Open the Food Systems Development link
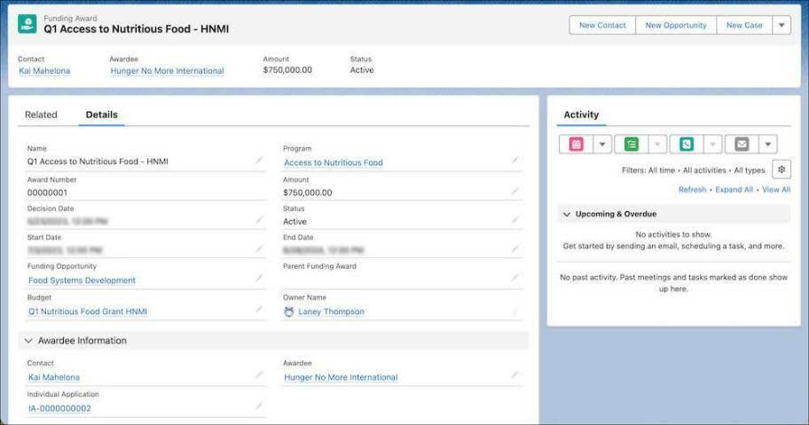This screenshot has height=425, width=809. tap(82, 280)
